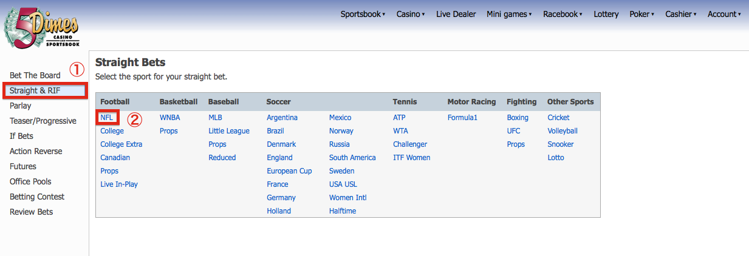
Task: Open the Lottery page
Action: (x=606, y=14)
